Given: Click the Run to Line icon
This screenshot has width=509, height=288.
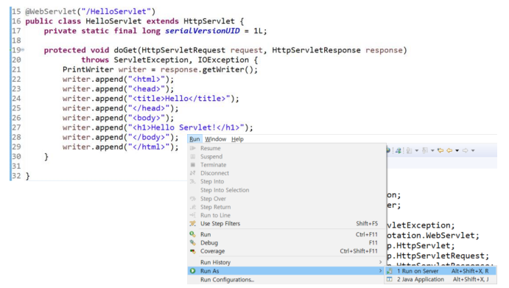Looking at the screenshot, I should tap(193, 215).
